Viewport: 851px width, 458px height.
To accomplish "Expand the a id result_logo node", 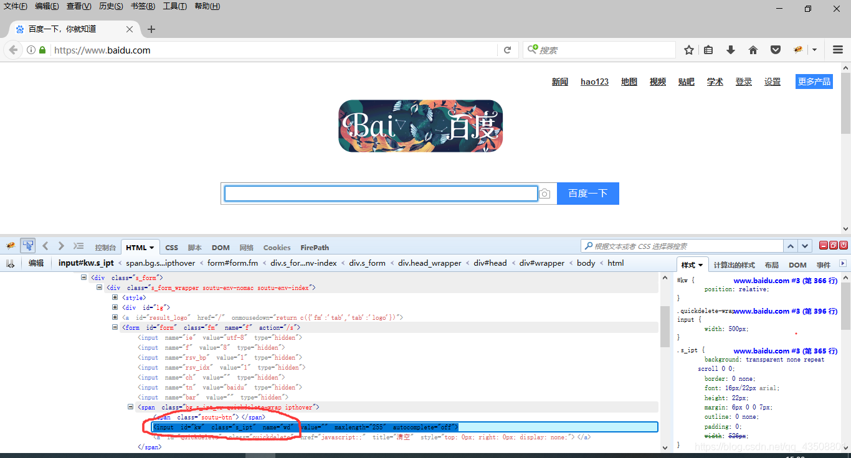I will click(x=115, y=317).
